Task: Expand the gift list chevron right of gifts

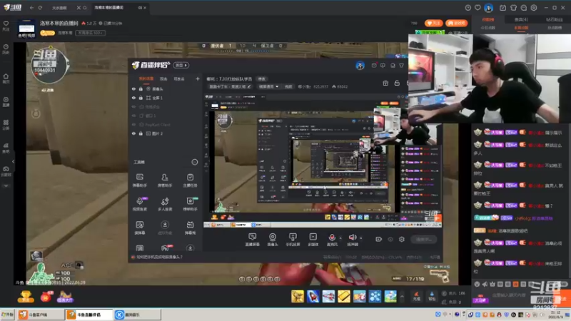Action: point(402,297)
